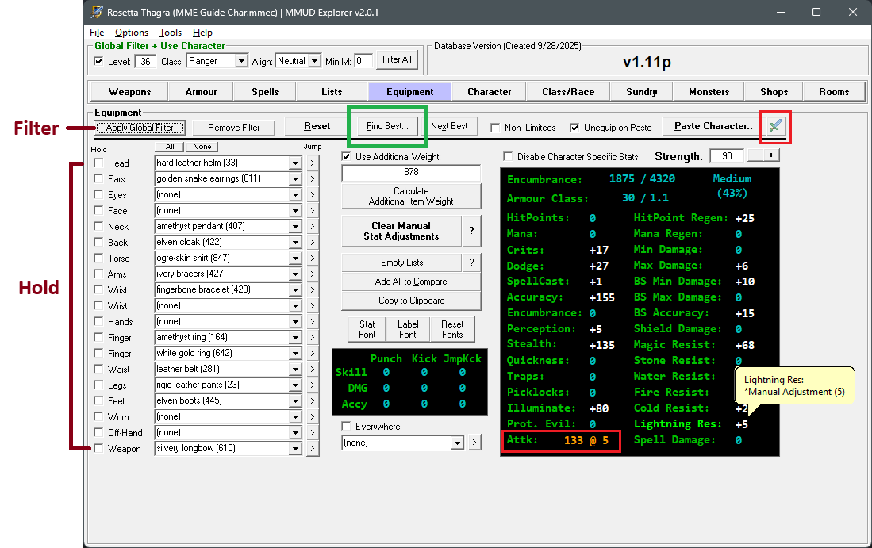Expand the Align dropdown set to Neutral
This screenshot has width=872, height=548.
[314, 61]
